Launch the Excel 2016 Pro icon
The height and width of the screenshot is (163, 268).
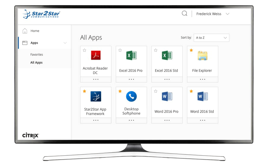[x=131, y=55]
